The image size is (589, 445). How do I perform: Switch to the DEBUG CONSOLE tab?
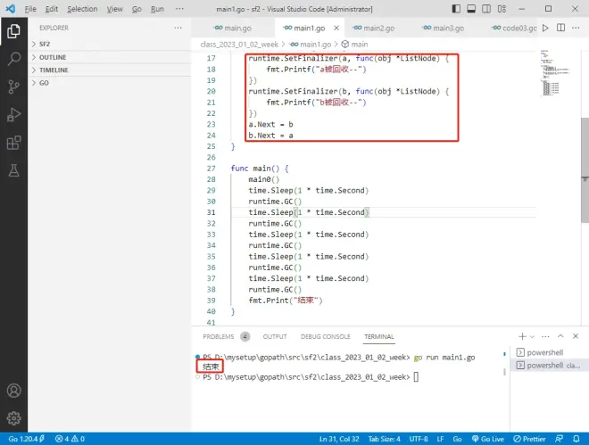tap(326, 336)
